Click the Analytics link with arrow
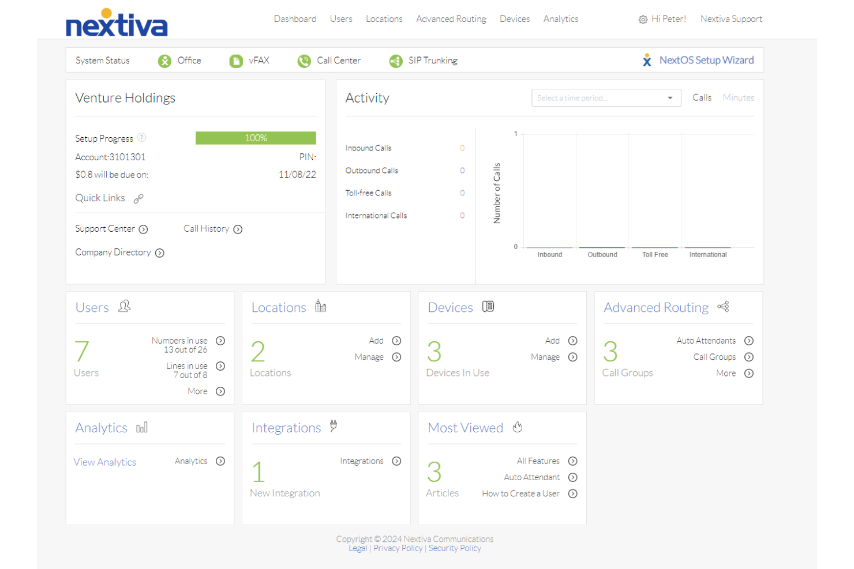Viewport: 854px width, 569px height. pyautogui.click(x=191, y=461)
